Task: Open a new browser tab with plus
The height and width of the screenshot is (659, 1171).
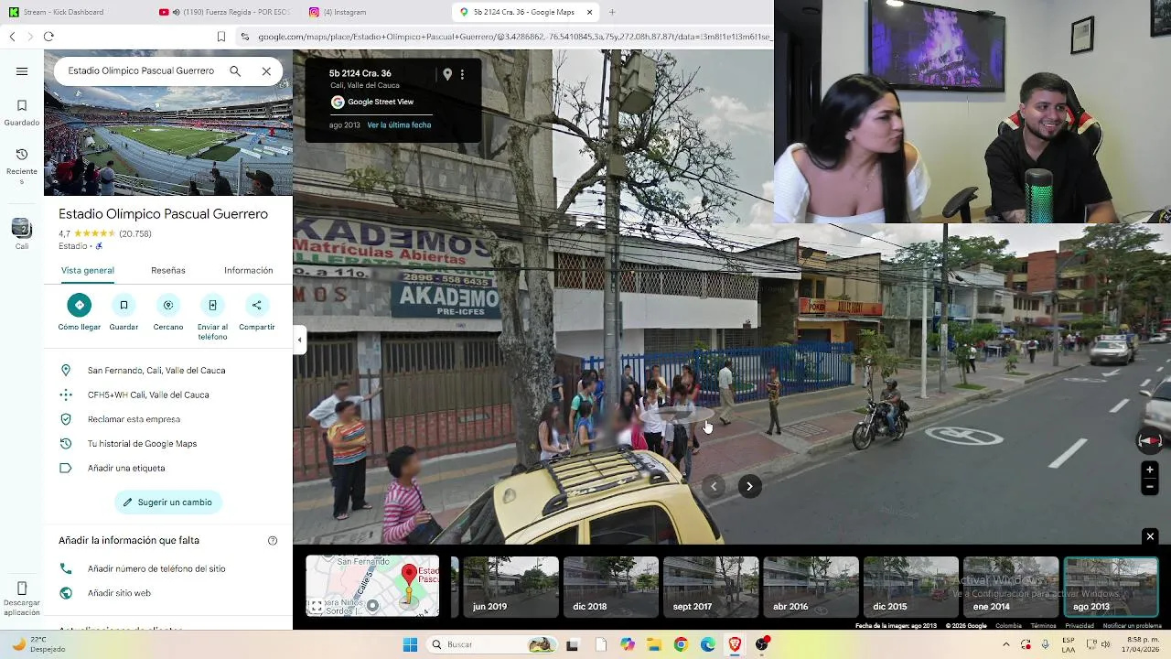Action: pos(612,12)
